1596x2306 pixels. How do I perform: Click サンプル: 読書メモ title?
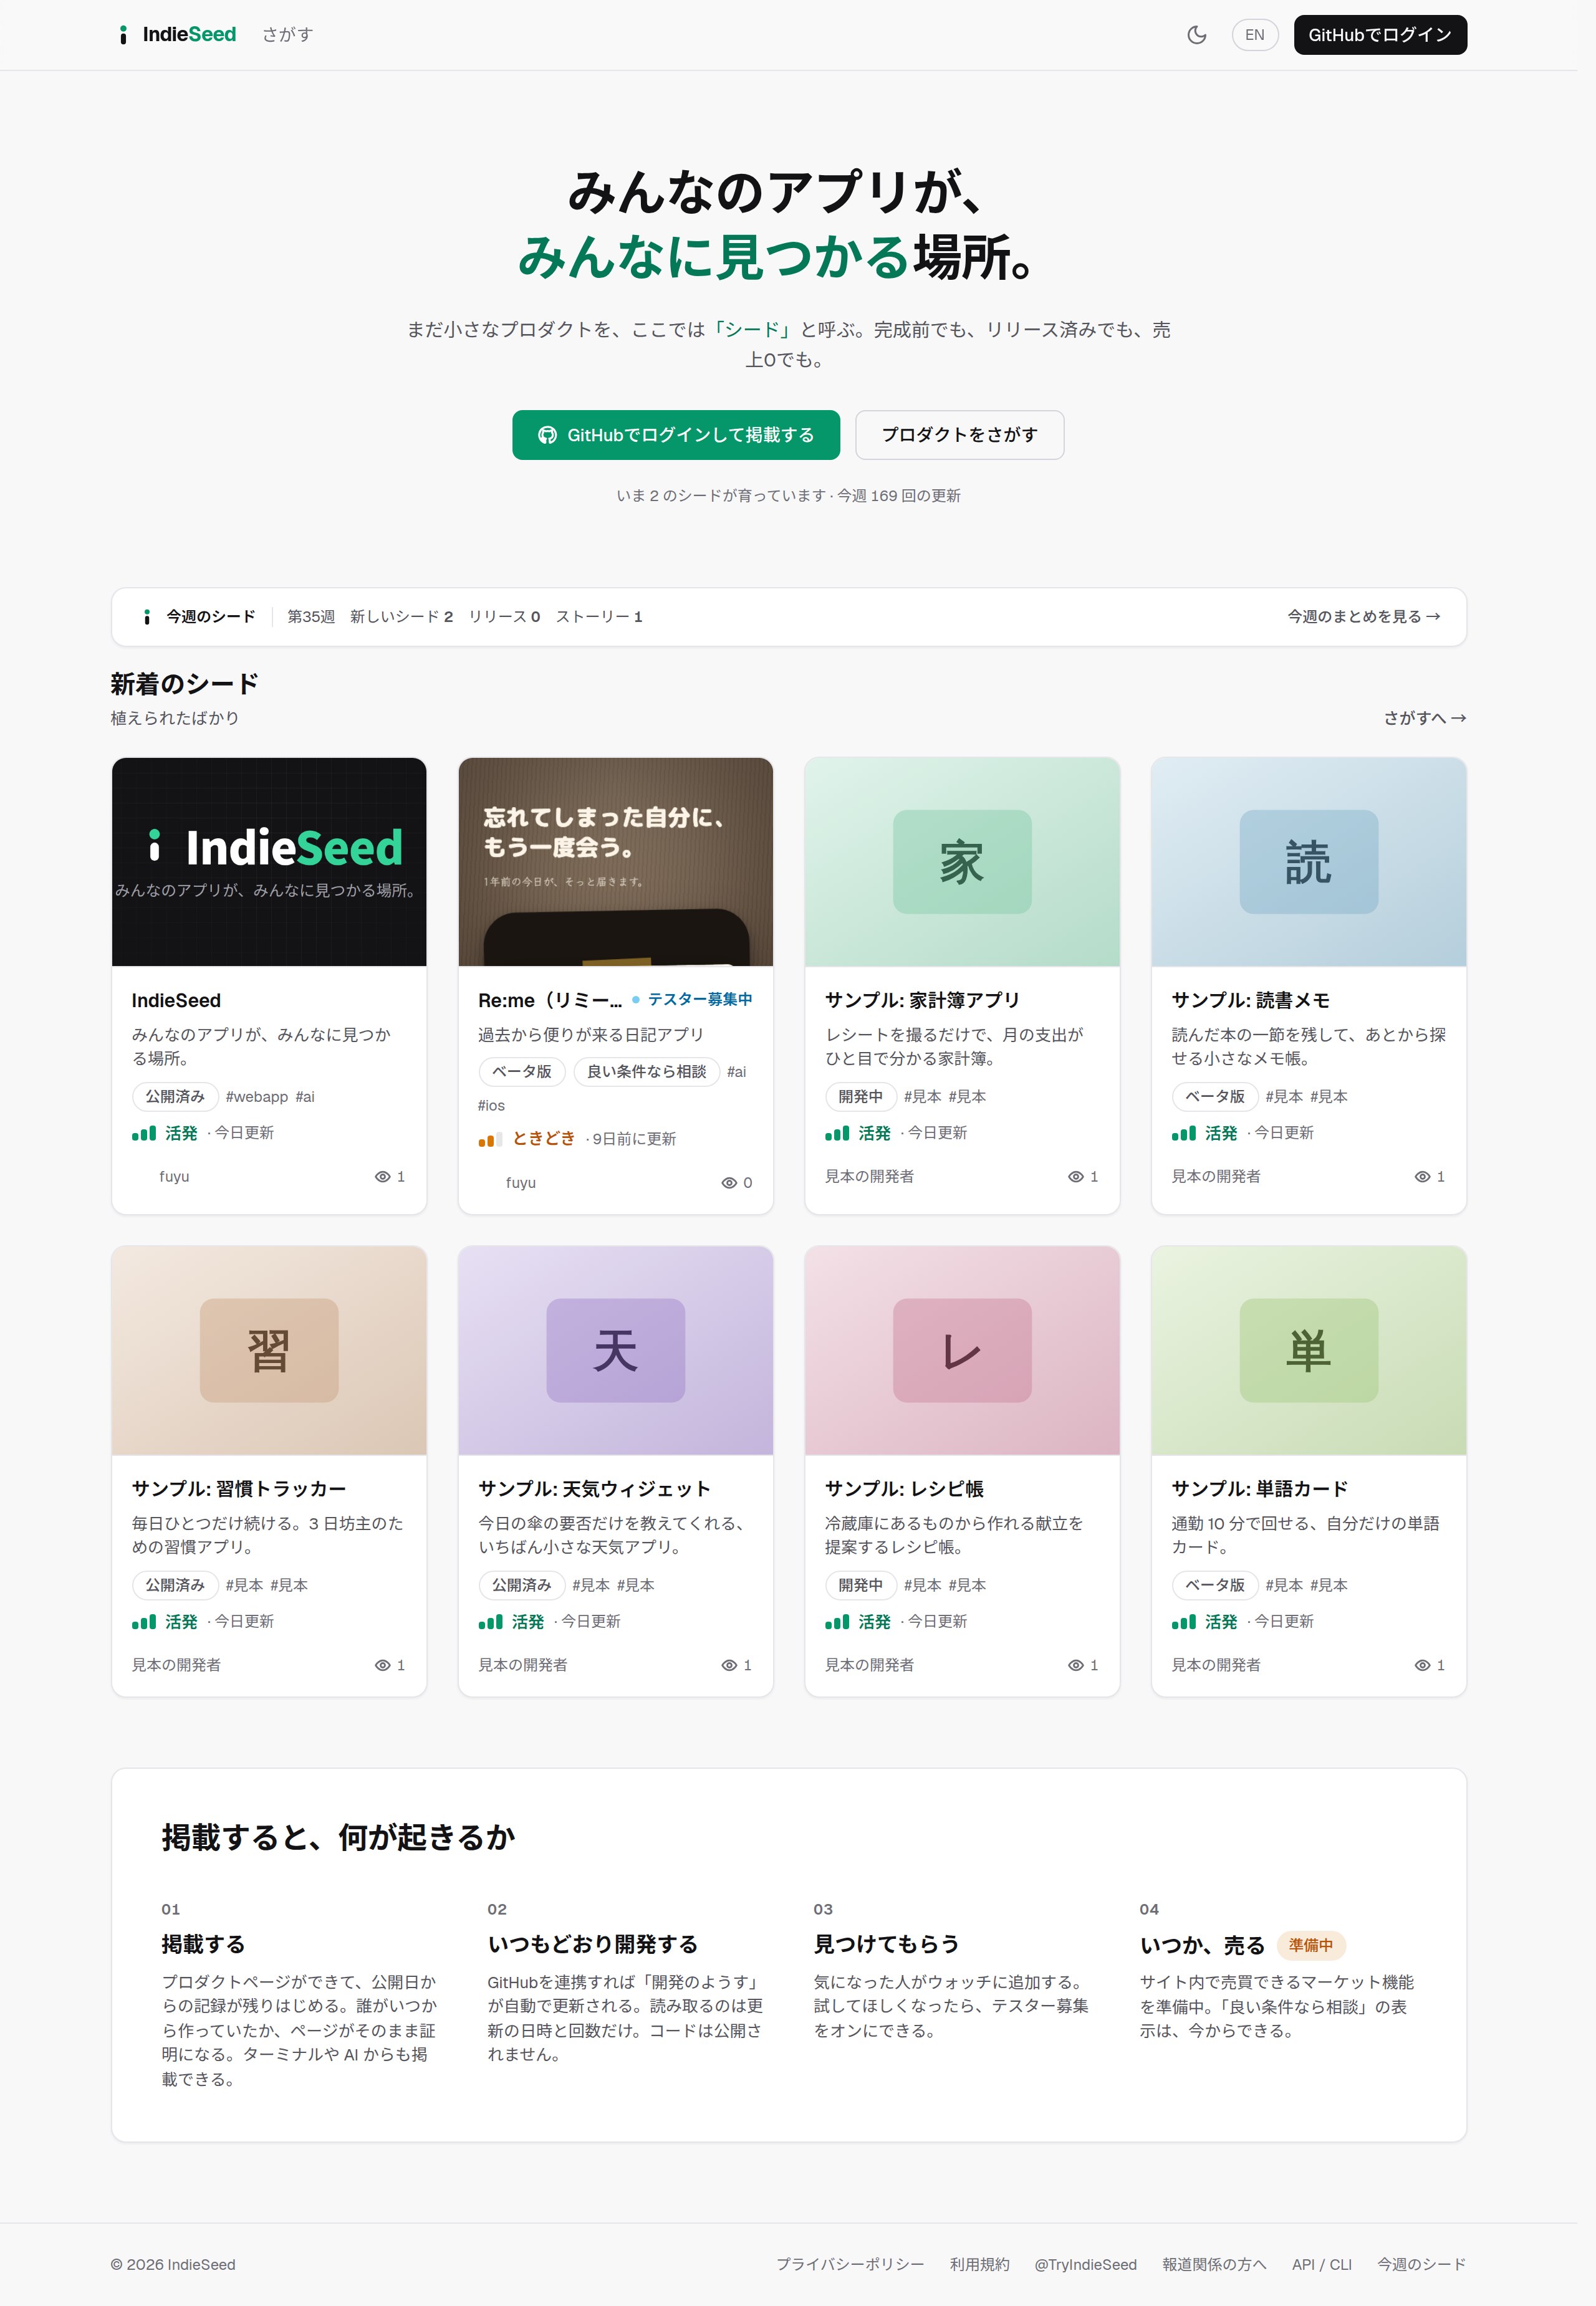[x=1250, y=1000]
